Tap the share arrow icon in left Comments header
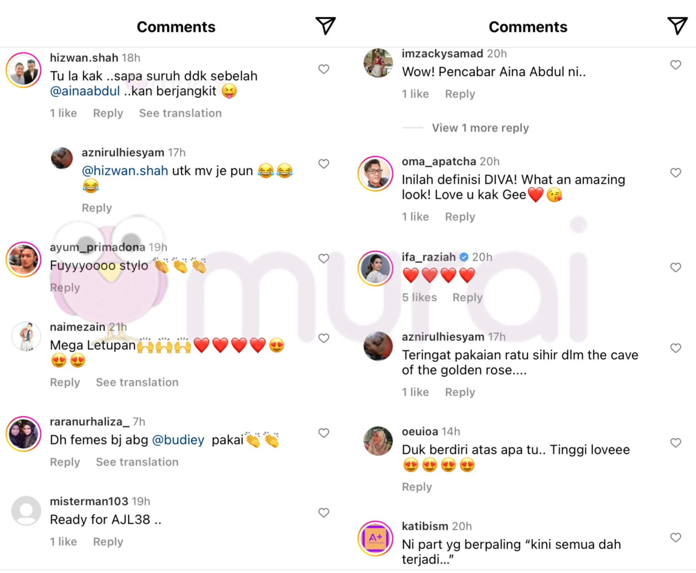The height and width of the screenshot is (573, 696). coord(325,26)
